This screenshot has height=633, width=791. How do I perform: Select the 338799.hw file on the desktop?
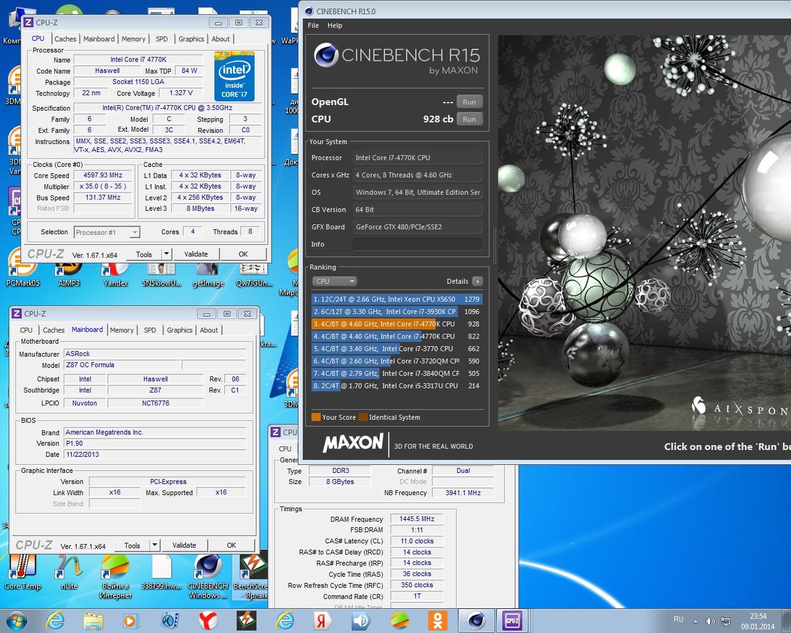pyautogui.click(x=161, y=572)
